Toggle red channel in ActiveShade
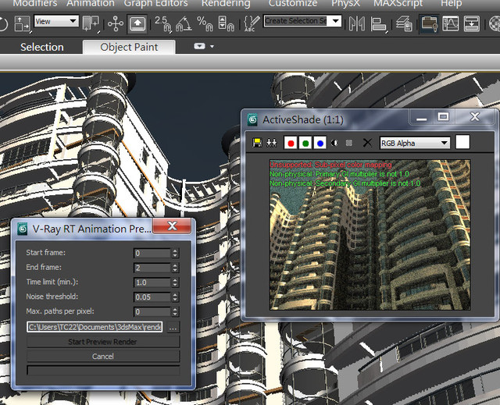500x405 pixels. coord(291,143)
